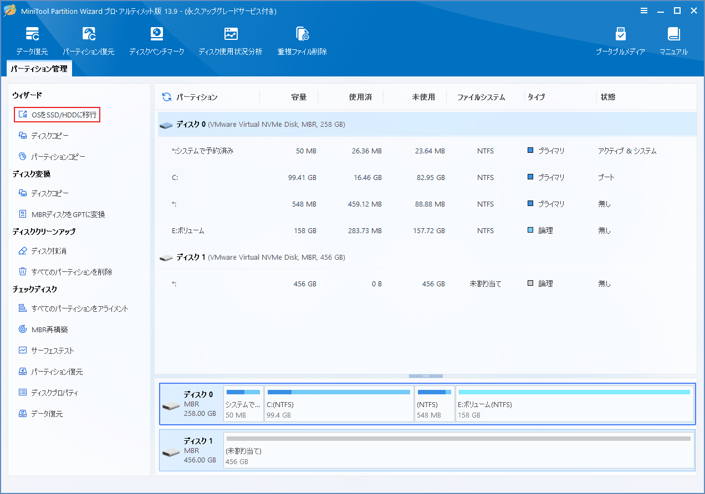Select the (未割り当て) block in disk map
705x494 pixels.
(x=459, y=450)
